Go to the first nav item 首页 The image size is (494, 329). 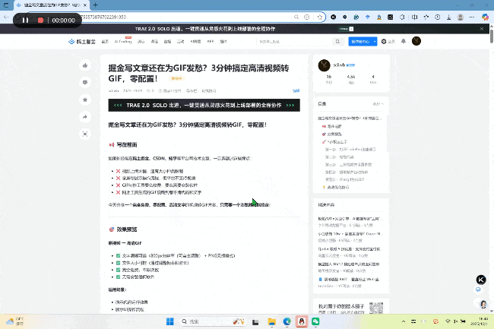[x=105, y=42]
